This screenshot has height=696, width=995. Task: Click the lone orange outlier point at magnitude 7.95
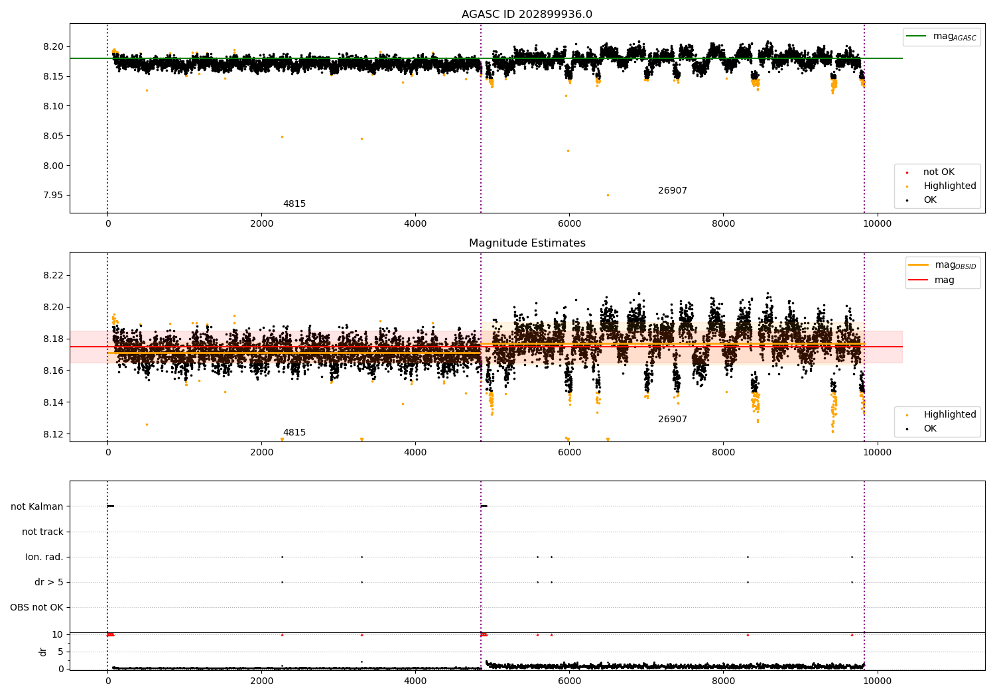[x=608, y=195]
